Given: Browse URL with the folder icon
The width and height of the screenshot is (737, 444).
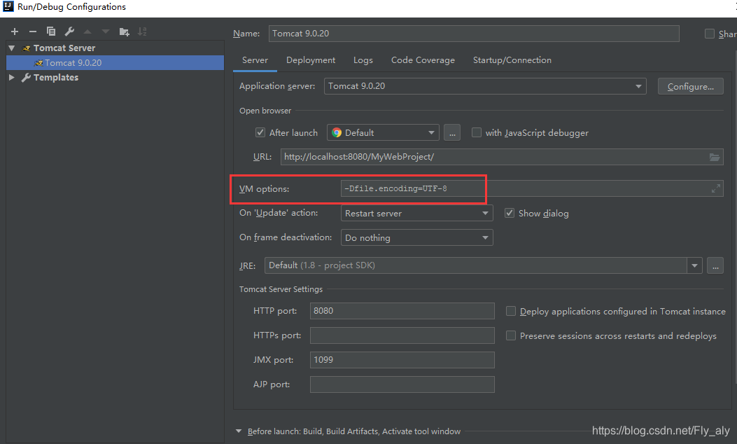Looking at the screenshot, I should (715, 157).
